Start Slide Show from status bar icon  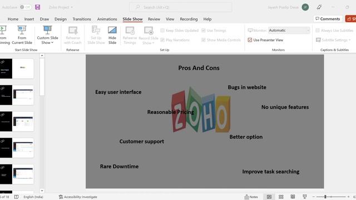305,197
